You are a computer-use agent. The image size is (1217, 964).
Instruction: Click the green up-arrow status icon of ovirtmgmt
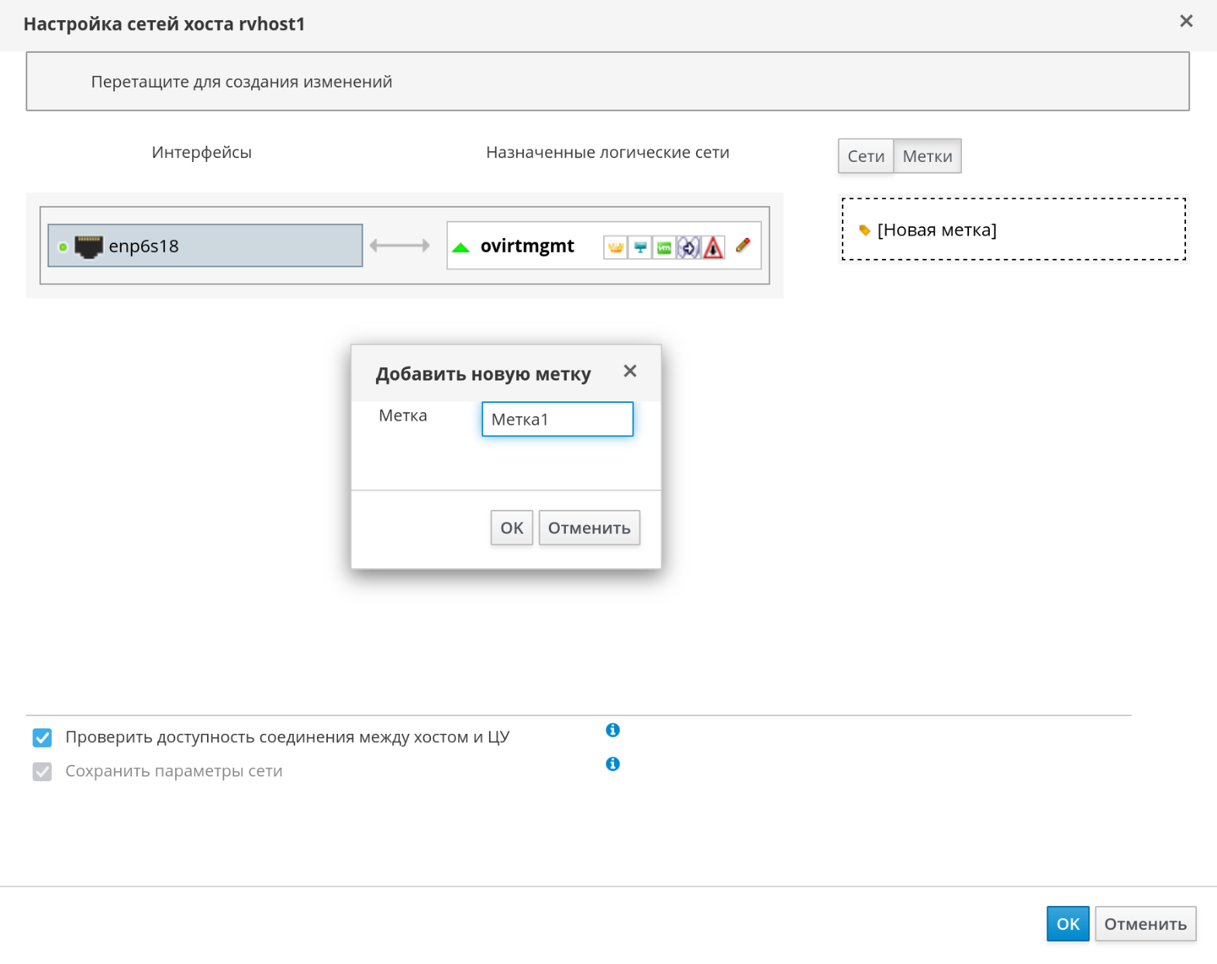coord(461,247)
